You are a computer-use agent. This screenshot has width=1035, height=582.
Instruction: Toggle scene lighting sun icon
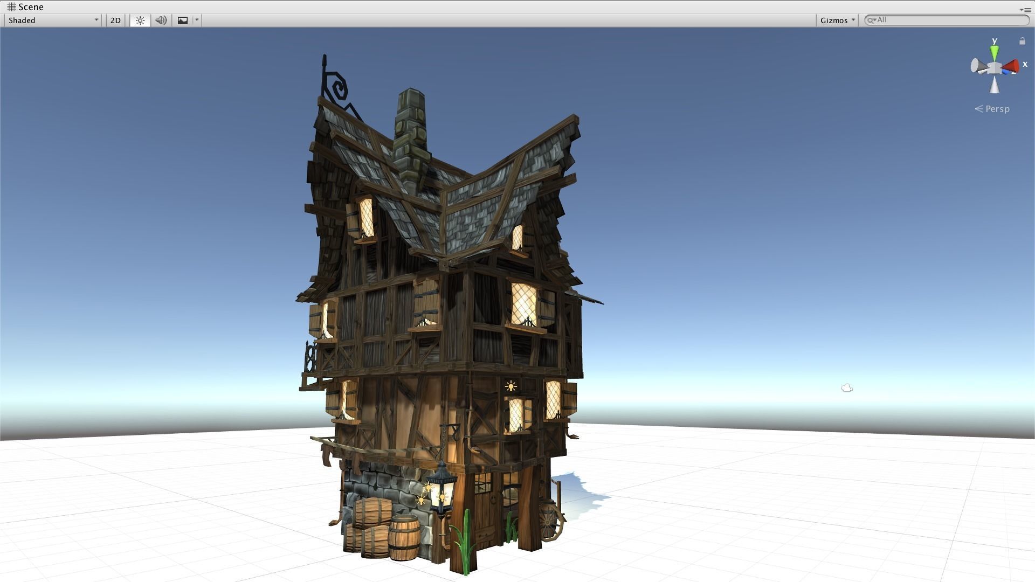coord(140,20)
